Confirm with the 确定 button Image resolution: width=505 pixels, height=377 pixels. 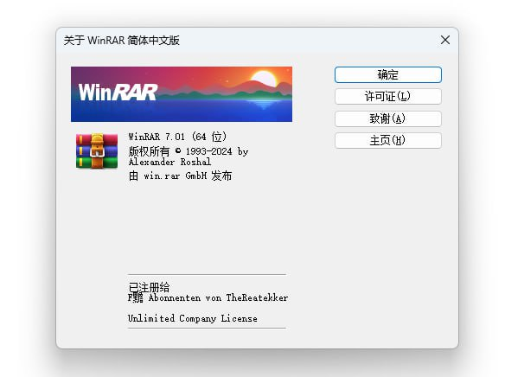pos(387,74)
